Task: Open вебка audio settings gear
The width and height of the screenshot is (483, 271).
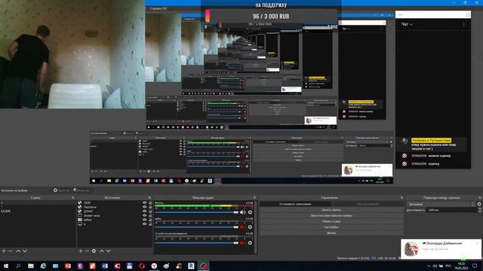Action: [x=250, y=227]
